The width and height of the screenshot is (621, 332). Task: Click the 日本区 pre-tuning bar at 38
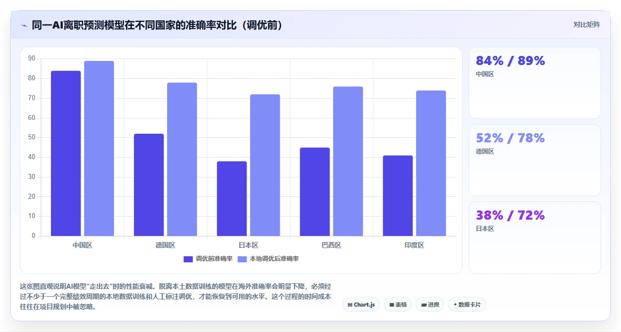tap(232, 198)
